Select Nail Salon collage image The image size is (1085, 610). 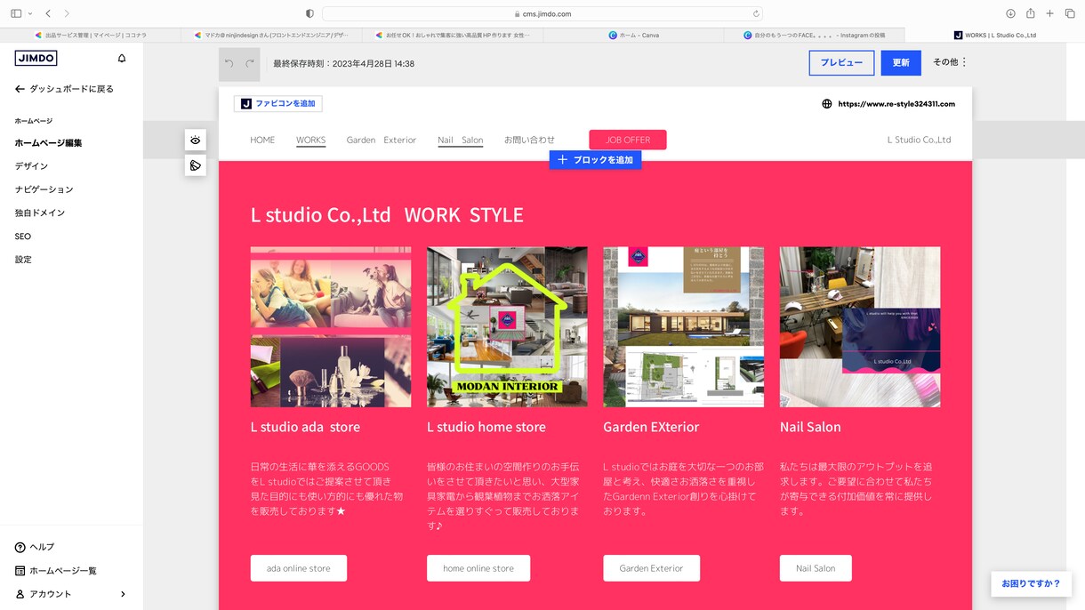coord(860,327)
